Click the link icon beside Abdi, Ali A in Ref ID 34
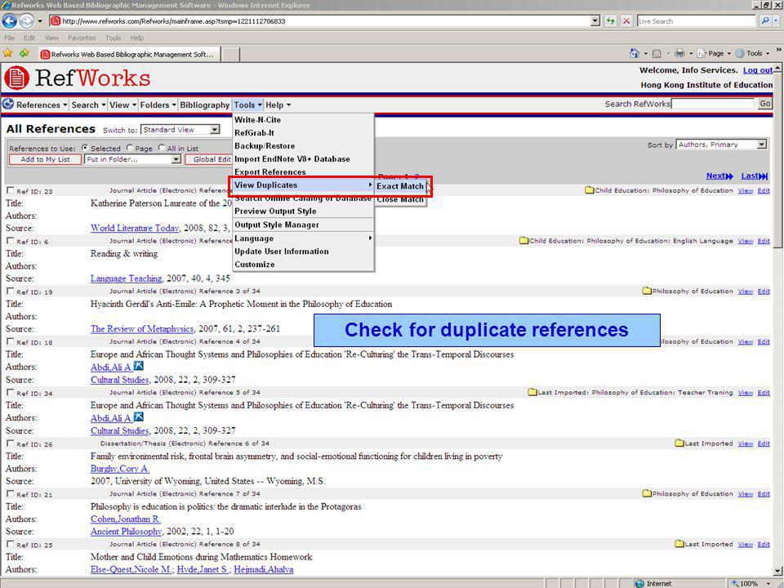This screenshot has width=784, height=588. point(139,417)
